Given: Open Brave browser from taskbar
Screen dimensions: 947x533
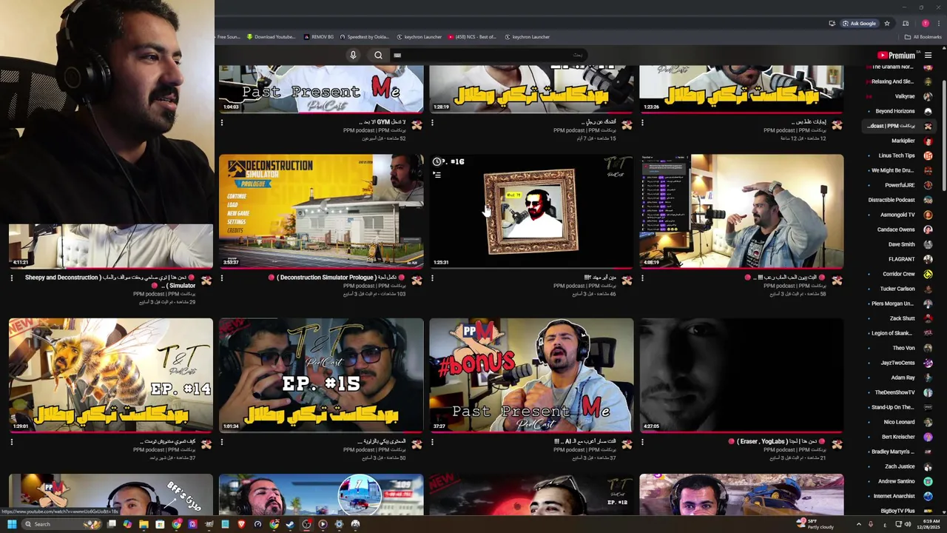Looking at the screenshot, I should point(241,524).
